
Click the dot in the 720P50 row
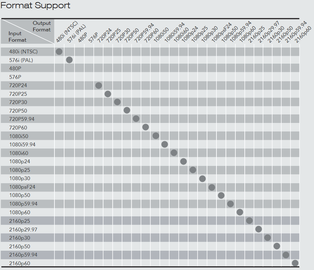[127, 110]
